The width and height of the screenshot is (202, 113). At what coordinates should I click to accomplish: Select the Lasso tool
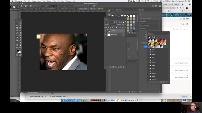coord(17,25)
